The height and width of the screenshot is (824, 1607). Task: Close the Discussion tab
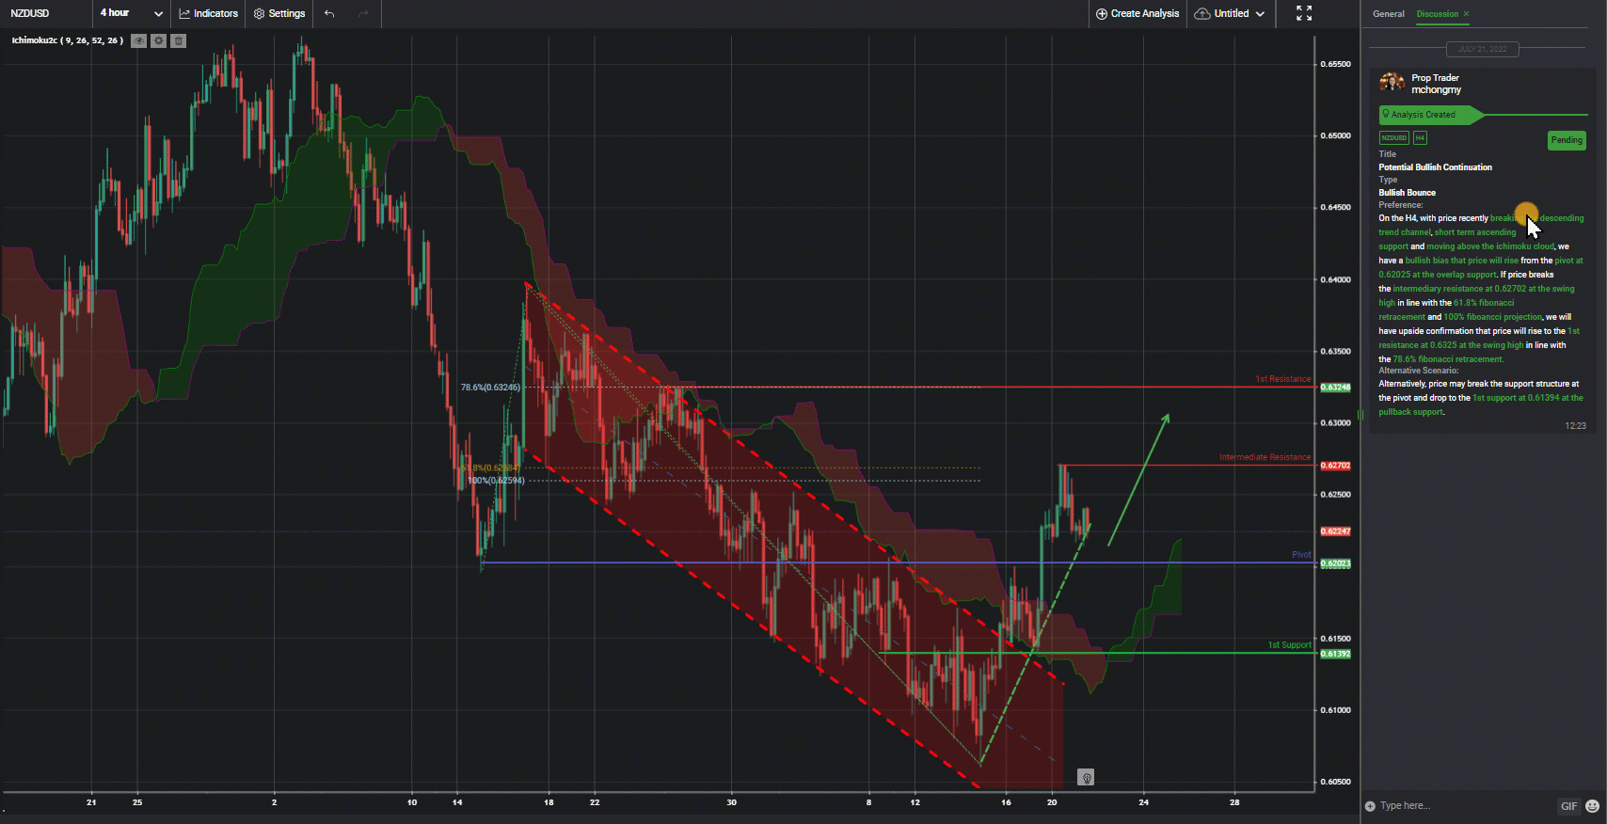[1466, 14]
